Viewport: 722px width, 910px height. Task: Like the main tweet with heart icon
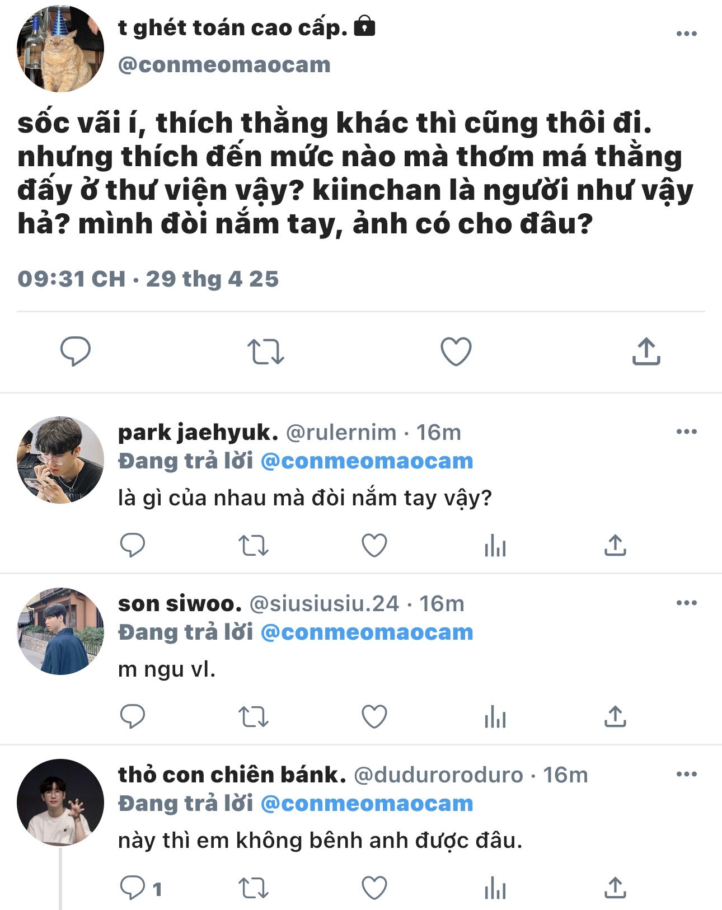[456, 351]
